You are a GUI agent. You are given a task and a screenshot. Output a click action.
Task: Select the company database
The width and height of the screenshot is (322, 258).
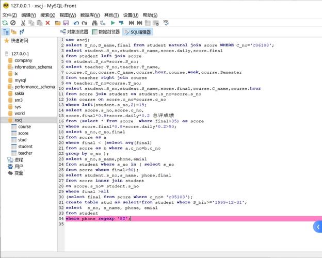[23, 60]
